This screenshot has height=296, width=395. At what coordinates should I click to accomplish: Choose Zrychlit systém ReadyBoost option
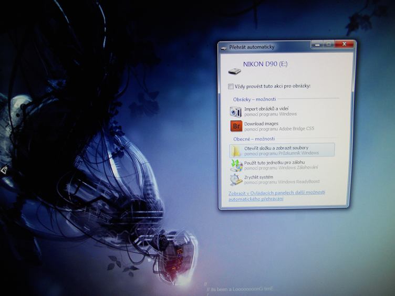(x=282, y=179)
